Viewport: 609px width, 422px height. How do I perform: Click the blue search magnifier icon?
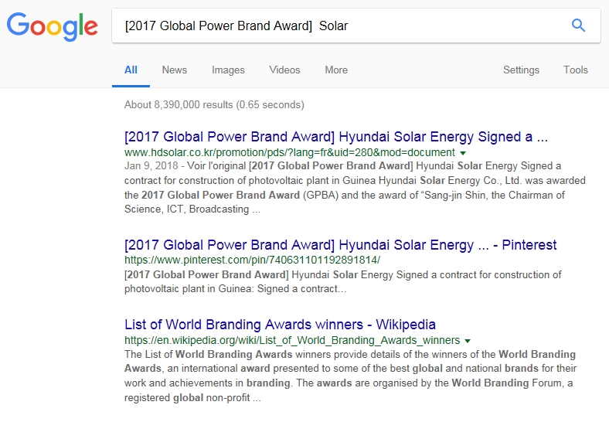[x=578, y=26]
